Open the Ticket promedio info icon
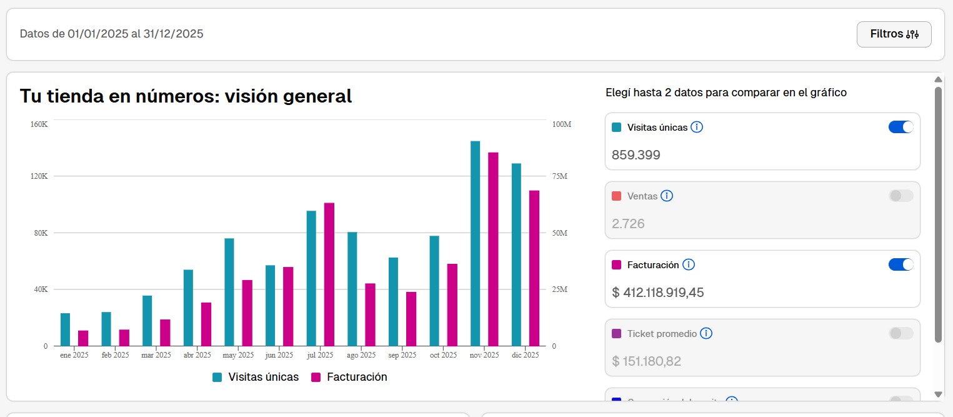This screenshot has width=953, height=417. coord(706,334)
